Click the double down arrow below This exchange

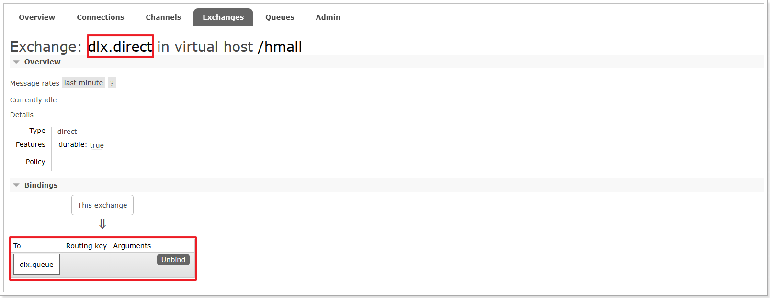(x=102, y=223)
